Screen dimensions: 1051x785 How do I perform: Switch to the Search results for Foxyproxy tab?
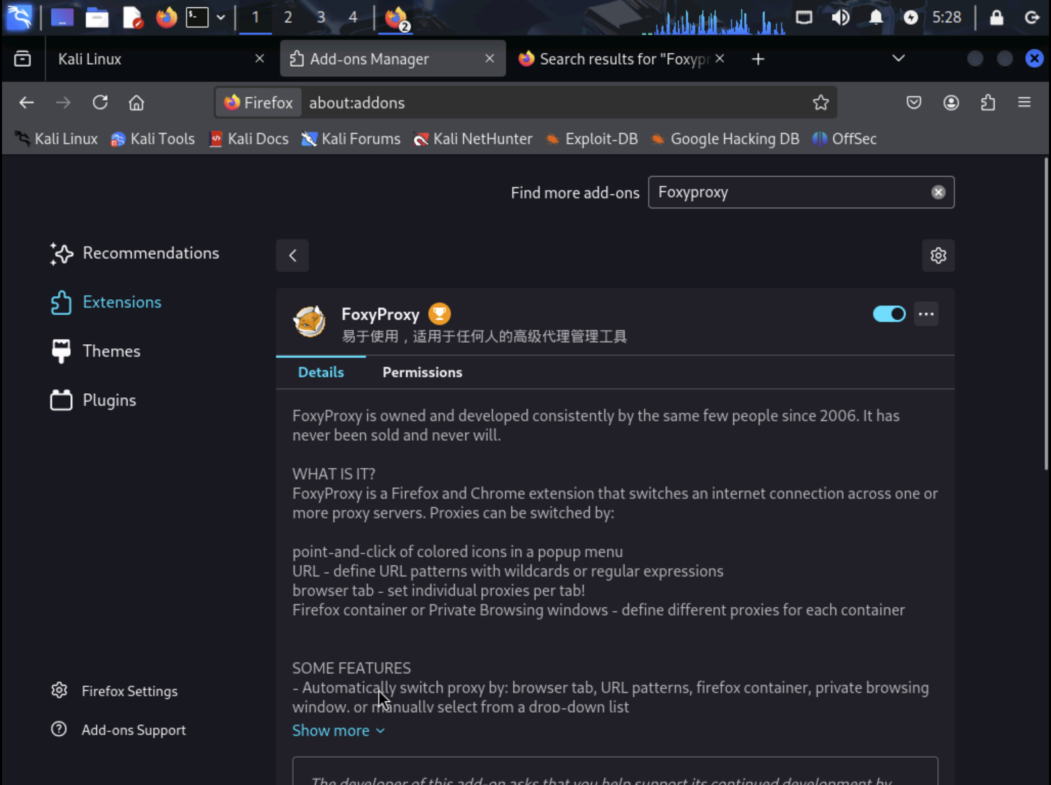click(622, 59)
